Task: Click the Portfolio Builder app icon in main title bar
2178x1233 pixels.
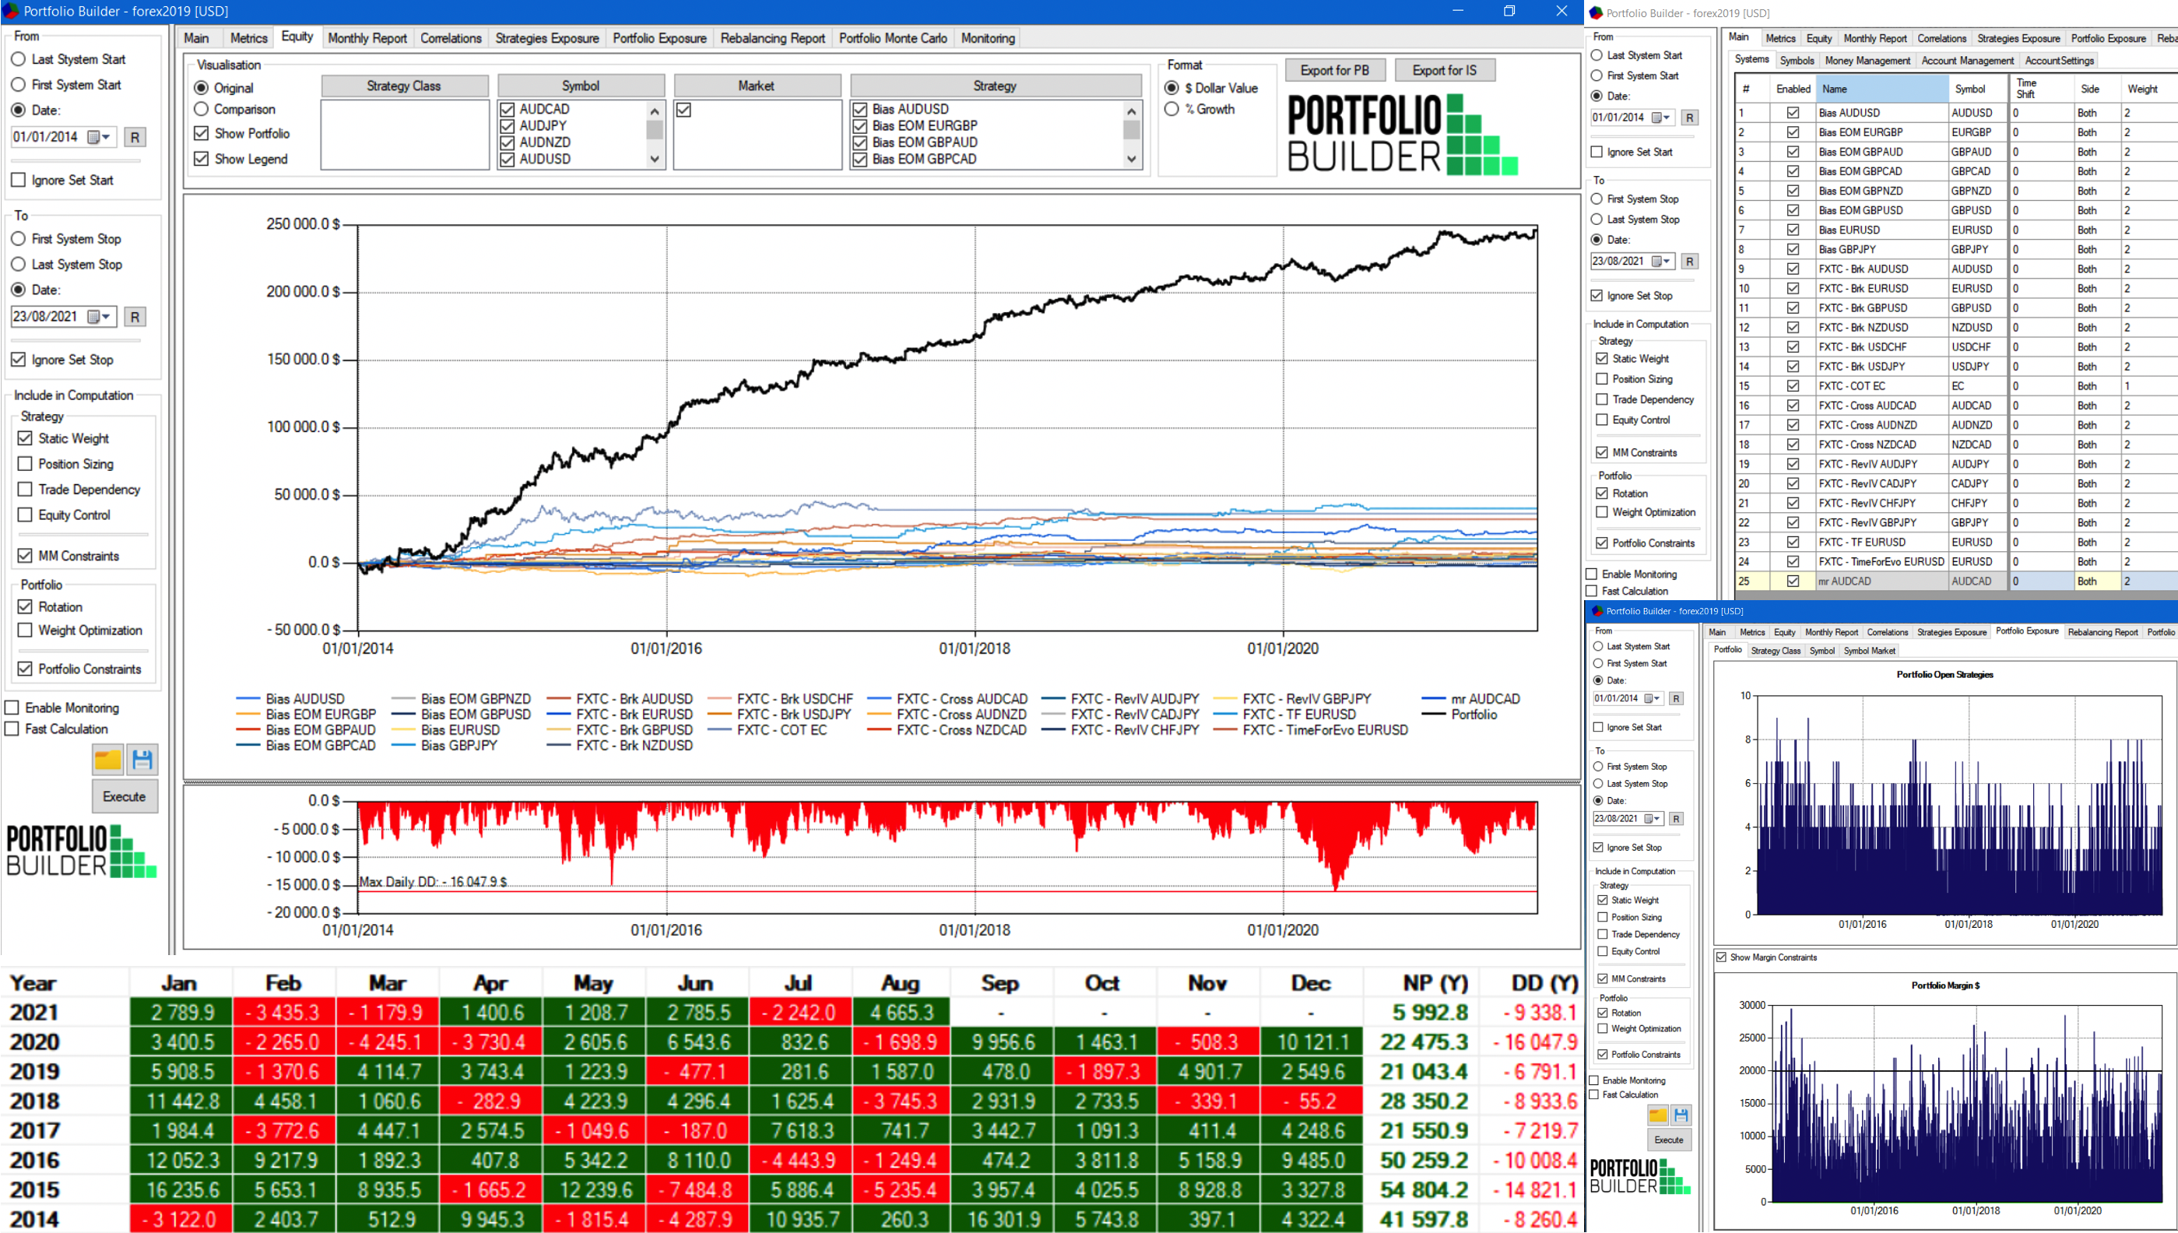Action: (11, 11)
